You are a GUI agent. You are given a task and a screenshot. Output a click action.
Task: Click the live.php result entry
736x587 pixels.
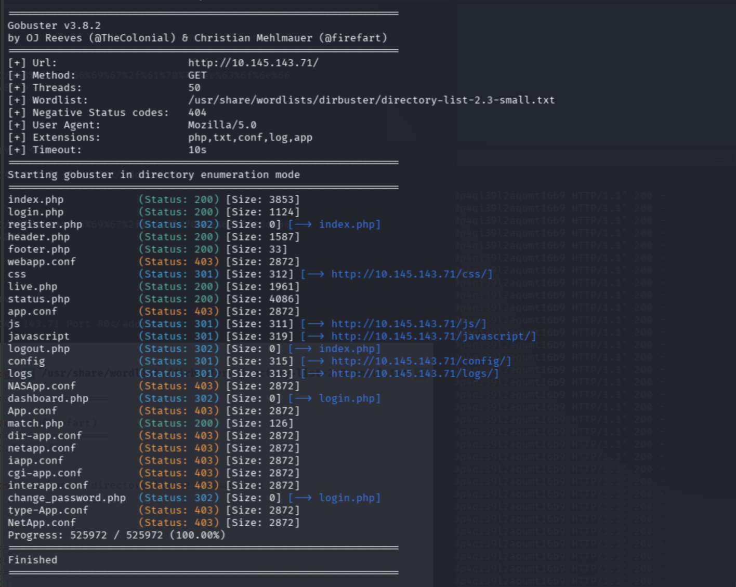pos(32,287)
